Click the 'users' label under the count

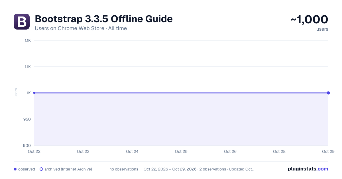click(x=322, y=29)
